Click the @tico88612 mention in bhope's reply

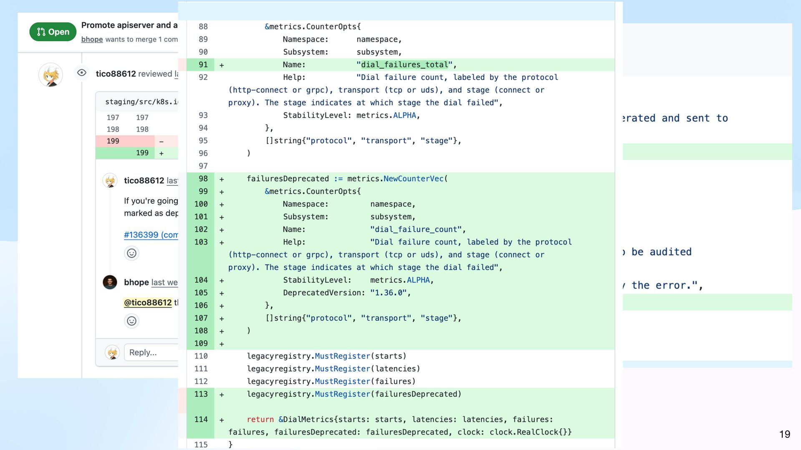click(x=148, y=302)
